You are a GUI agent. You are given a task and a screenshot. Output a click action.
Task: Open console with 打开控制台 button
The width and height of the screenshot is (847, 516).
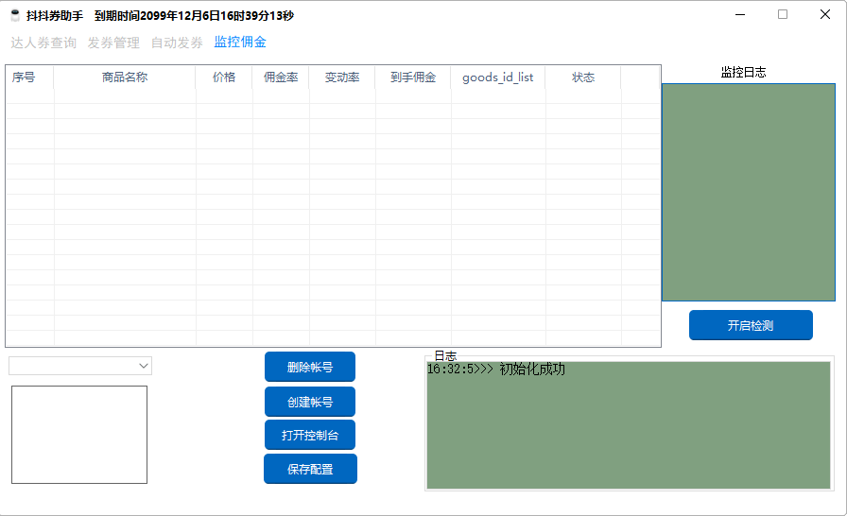pos(310,436)
